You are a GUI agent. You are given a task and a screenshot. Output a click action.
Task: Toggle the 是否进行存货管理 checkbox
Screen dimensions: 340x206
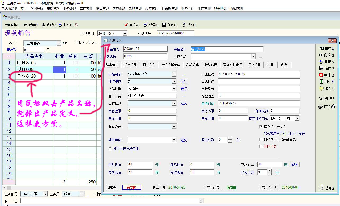pyautogui.click(x=110, y=149)
